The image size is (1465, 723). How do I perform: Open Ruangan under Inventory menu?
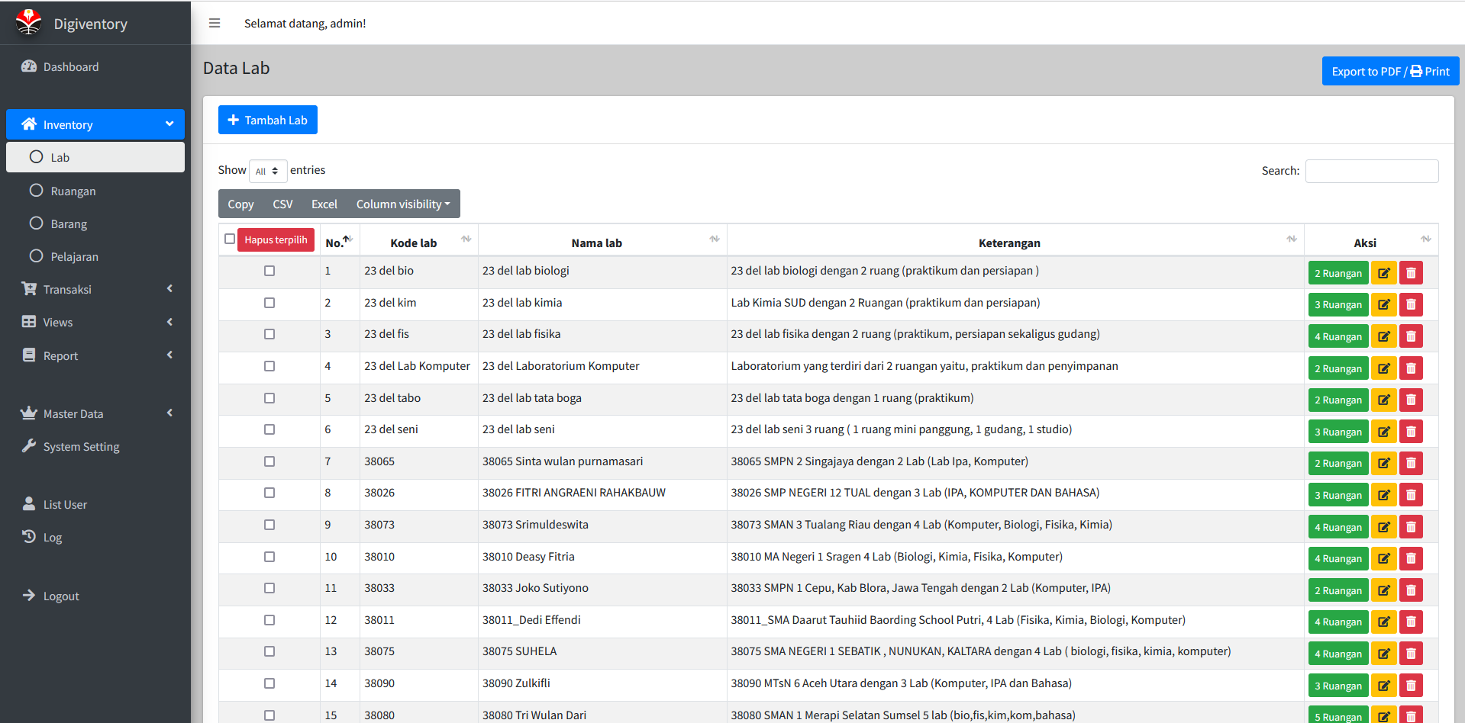[73, 191]
